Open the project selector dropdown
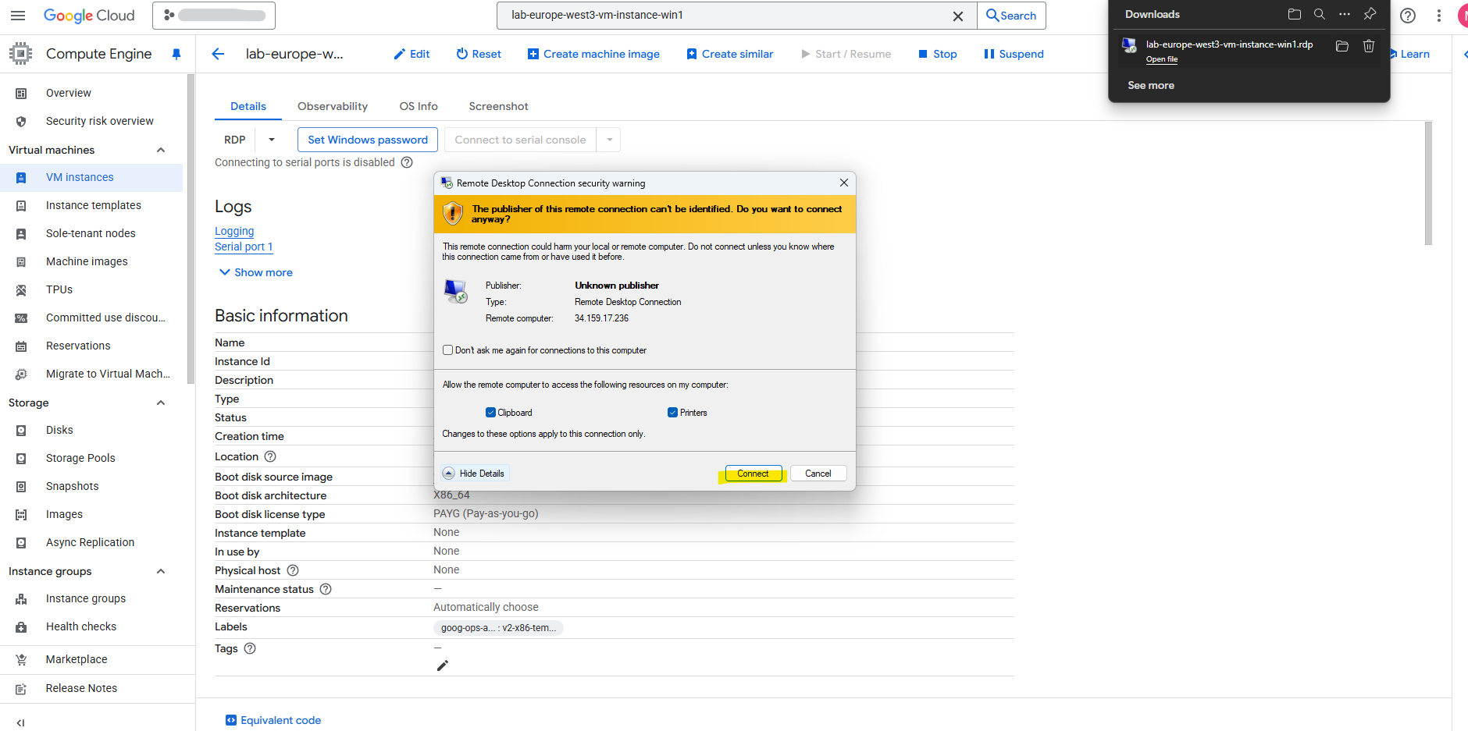Viewport: 1468px width, 731px height. click(214, 16)
